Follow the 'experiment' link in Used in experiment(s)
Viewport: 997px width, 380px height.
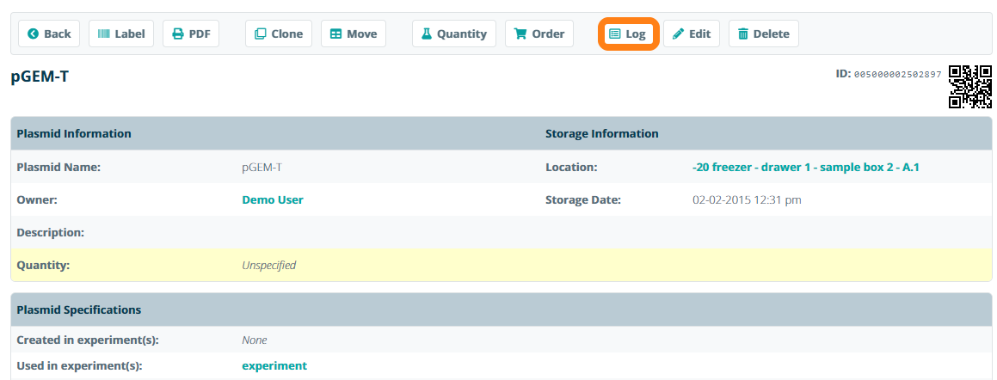274,365
